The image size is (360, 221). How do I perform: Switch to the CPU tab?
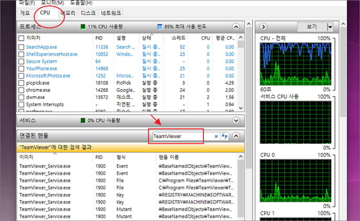click(x=45, y=13)
